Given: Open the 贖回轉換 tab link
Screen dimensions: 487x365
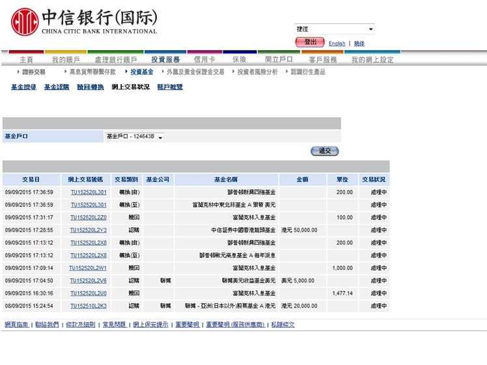Looking at the screenshot, I should point(90,87).
